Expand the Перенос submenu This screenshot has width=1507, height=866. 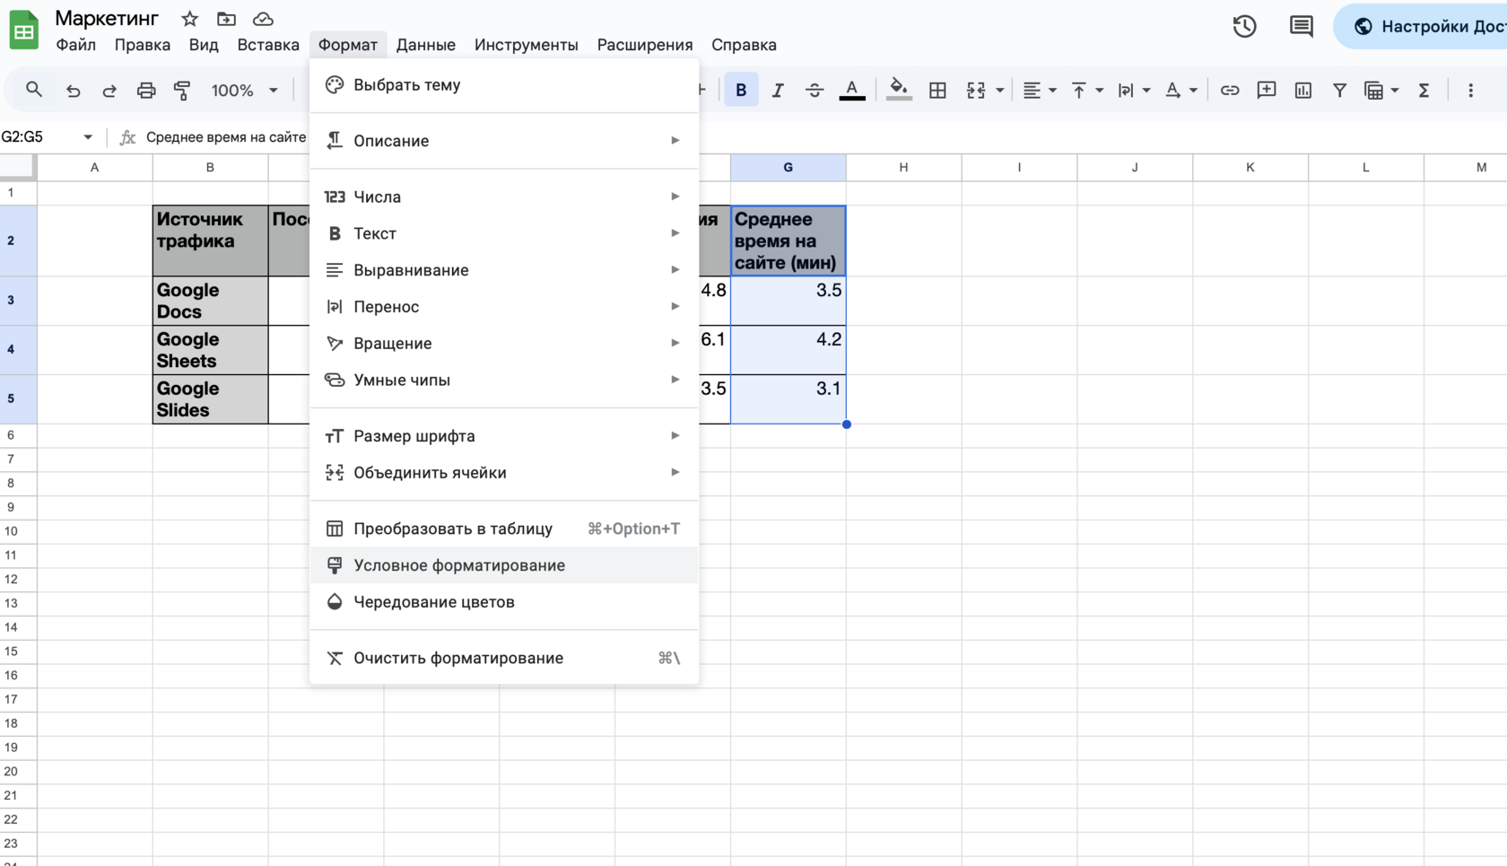[x=504, y=307]
